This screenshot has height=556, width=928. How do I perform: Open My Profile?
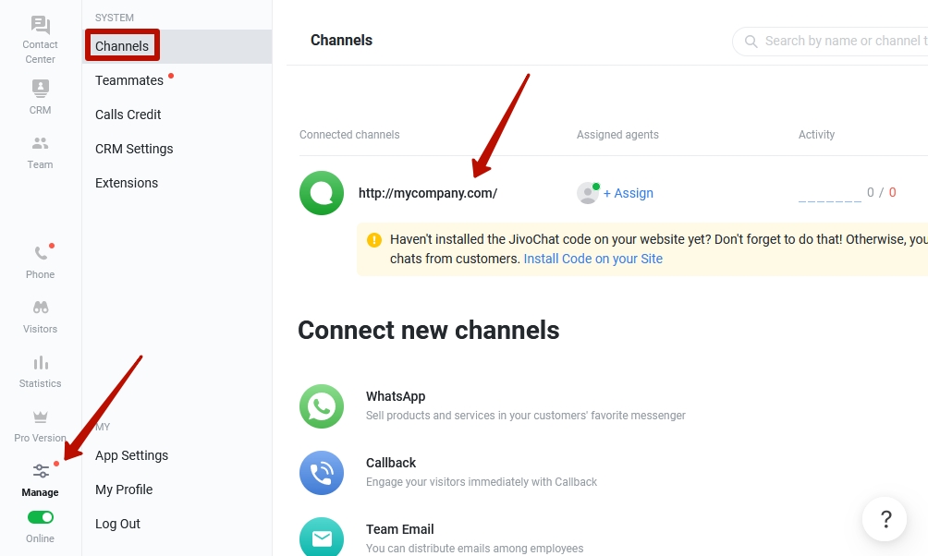pyautogui.click(x=124, y=490)
